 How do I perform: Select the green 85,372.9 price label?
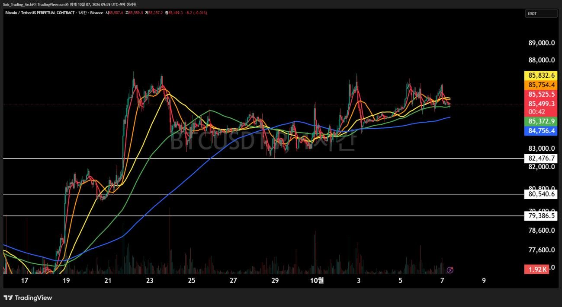tap(540, 121)
